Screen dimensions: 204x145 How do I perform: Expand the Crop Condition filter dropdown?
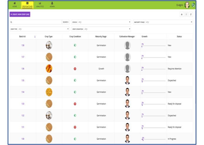(101, 29)
